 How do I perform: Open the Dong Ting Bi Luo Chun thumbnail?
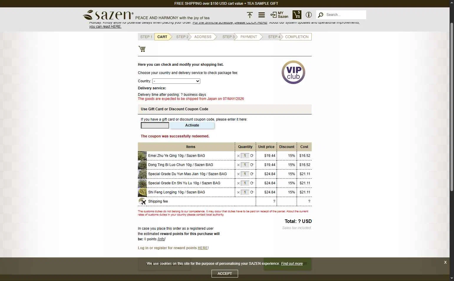[142, 165]
